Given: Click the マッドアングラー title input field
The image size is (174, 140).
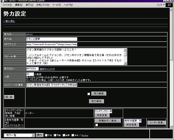Looking at the screenshot, I should pyautogui.click(x=103, y=111).
